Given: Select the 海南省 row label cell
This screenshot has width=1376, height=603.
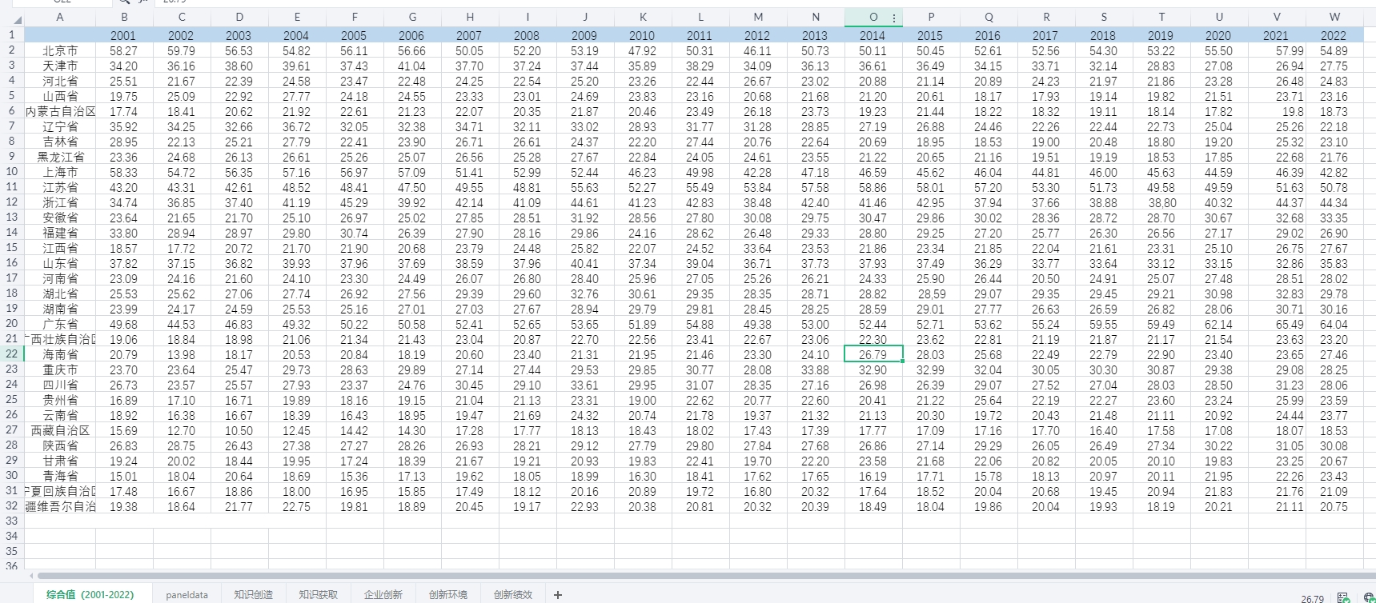Looking at the screenshot, I should coord(60,354).
